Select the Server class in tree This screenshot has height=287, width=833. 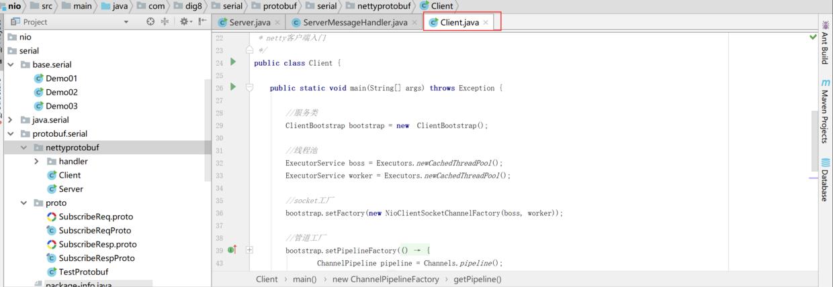pos(71,189)
